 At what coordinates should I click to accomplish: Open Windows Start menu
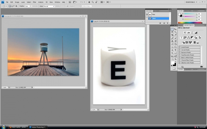(x=3, y=127)
